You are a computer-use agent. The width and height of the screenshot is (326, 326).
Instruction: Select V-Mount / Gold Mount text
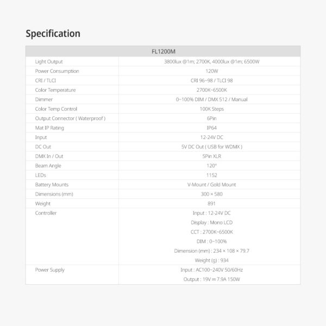tap(212, 185)
